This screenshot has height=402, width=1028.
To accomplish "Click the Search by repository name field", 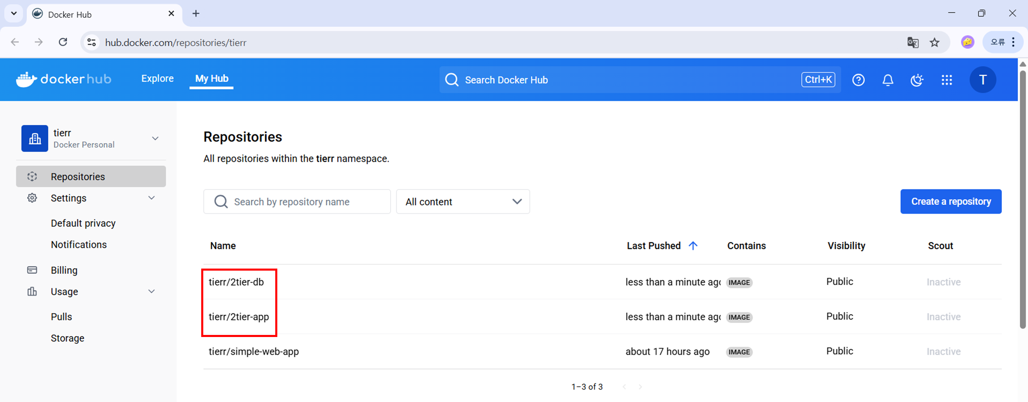I will click(x=297, y=202).
